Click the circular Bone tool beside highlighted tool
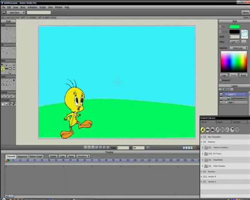This screenshot has width=250, height=200. pyautogui.click(x=10, y=69)
